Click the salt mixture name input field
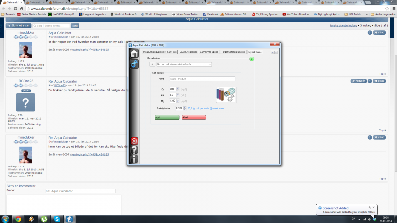 [x=201, y=78]
